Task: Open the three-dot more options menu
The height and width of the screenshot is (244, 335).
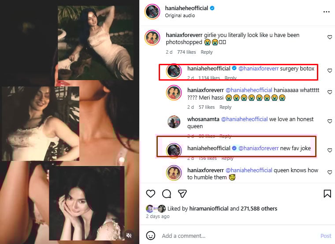Action: [326, 12]
